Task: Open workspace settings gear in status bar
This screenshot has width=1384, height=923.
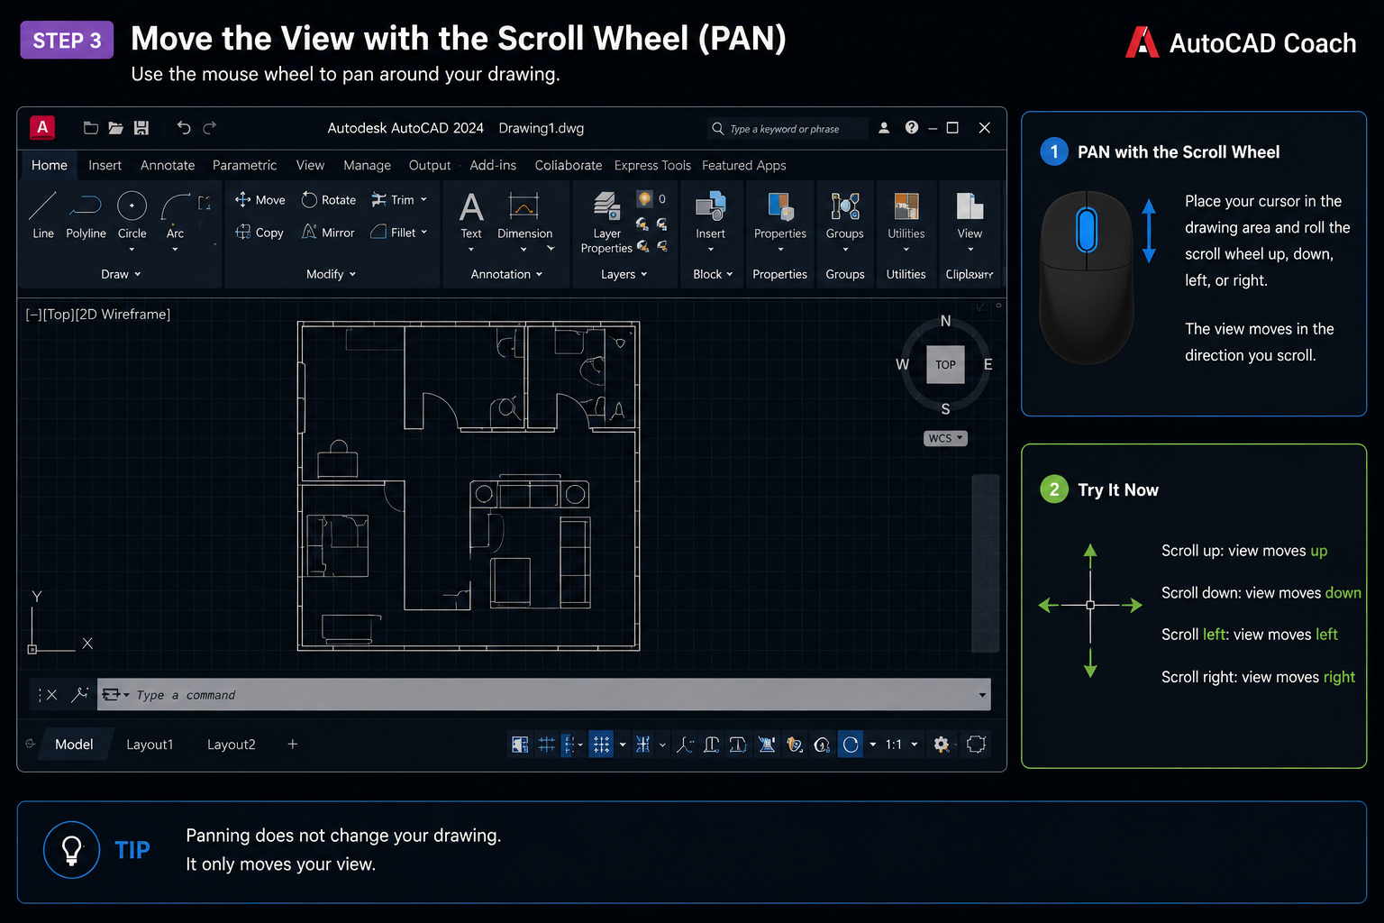Action: click(942, 745)
